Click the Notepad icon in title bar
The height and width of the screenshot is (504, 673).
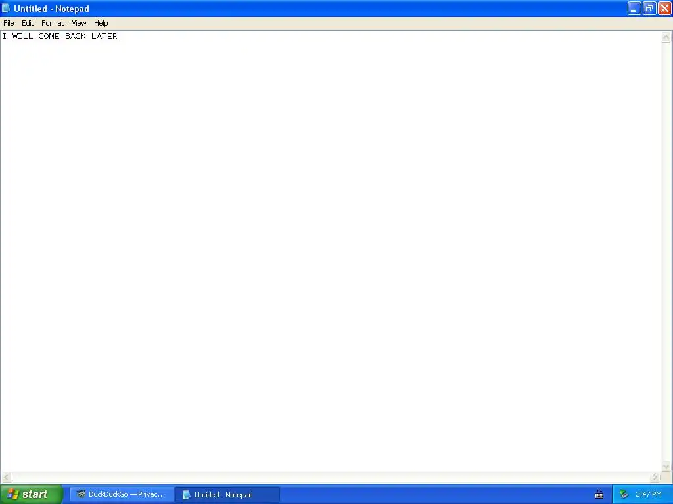point(6,8)
